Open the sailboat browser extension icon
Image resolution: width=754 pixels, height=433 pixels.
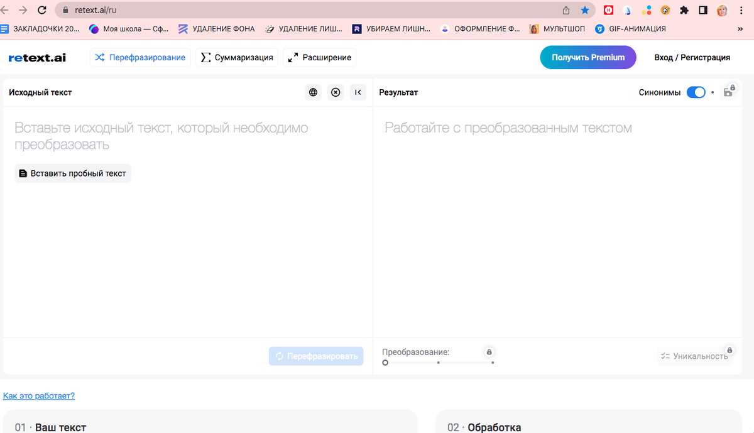627,10
